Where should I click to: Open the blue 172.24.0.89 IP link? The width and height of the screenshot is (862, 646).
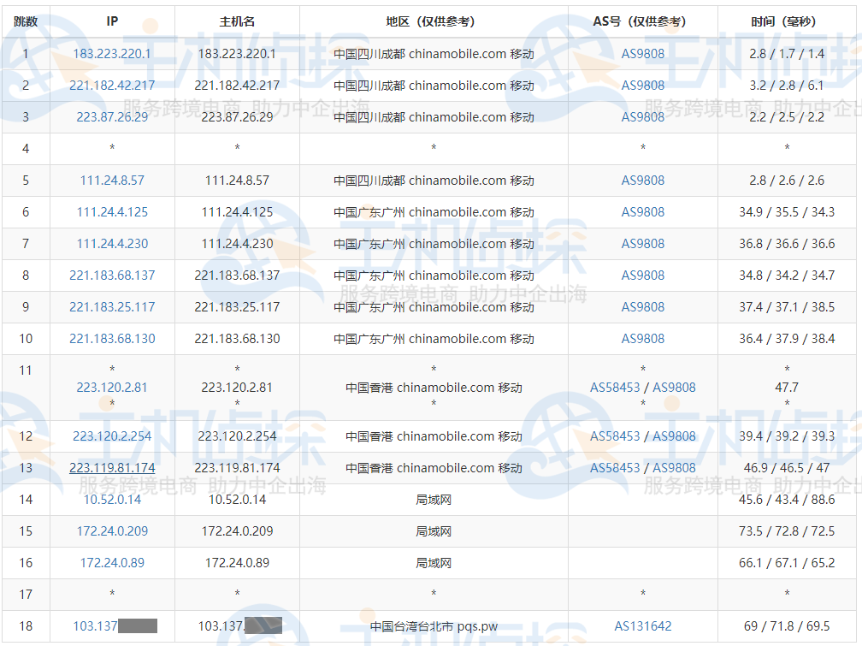pyautogui.click(x=112, y=563)
